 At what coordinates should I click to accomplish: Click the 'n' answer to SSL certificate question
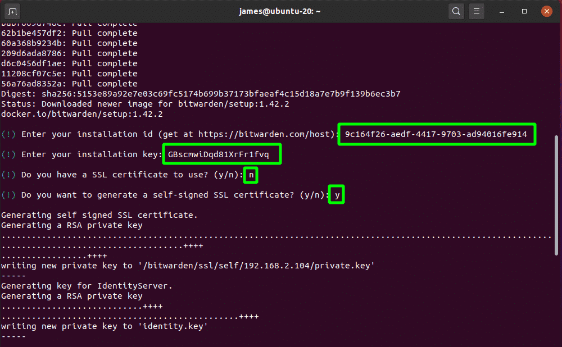pyautogui.click(x=251, y=175)
